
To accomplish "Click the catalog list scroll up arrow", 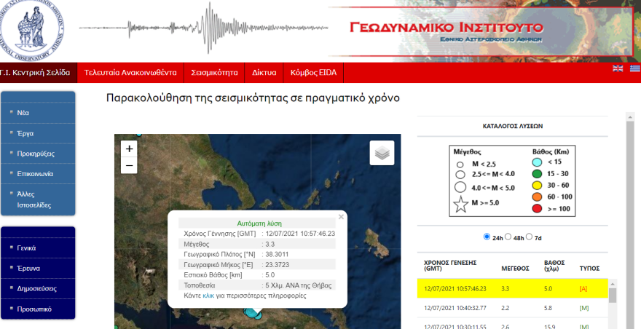I will click(613, 284).
